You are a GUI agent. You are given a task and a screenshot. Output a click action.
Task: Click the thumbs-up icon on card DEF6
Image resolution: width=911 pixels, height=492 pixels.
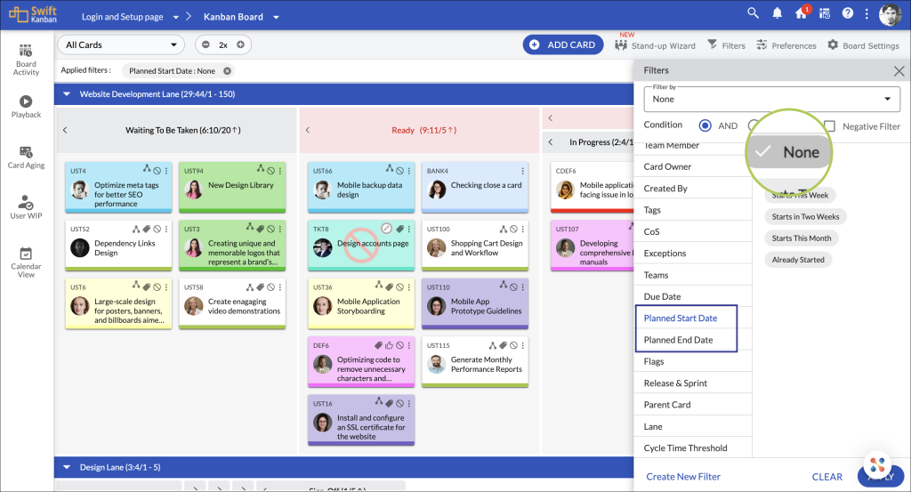[390, 345]
